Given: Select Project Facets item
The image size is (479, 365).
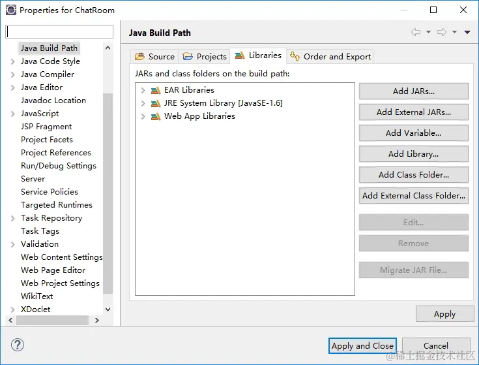Looking at the screenshot, I should (x=47, y=140).
